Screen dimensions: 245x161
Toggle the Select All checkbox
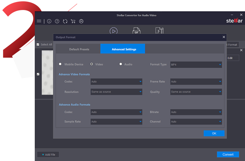[x=38, y=45]
